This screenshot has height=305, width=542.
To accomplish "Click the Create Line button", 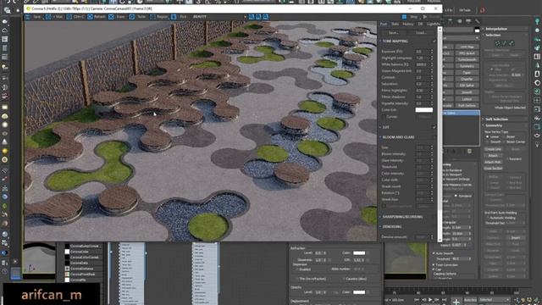I will tap(493, 149).
